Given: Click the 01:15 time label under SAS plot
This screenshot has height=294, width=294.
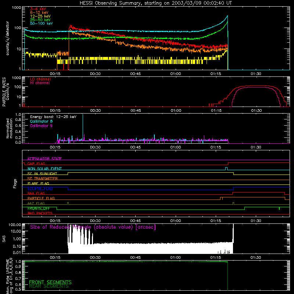Looking at the screenshot, I should pyautogui.click(x=216, y=258).
